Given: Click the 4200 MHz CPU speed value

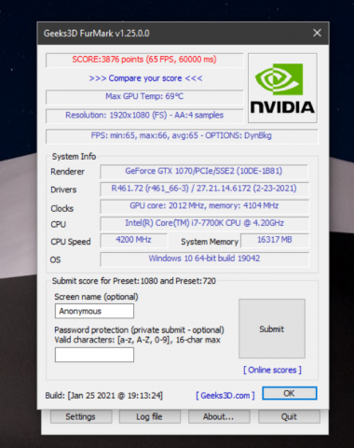Looking at the screenshot, I should pyautogui.click(x=133, y=240).
